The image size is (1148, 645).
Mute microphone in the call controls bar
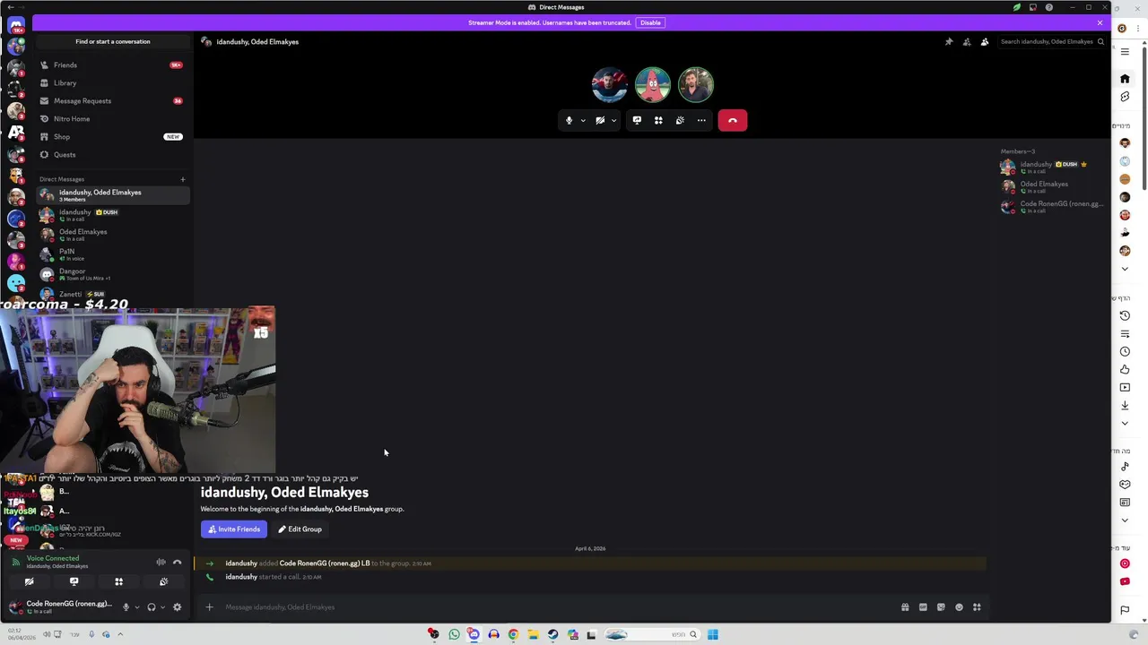click(x=569, y=120)
